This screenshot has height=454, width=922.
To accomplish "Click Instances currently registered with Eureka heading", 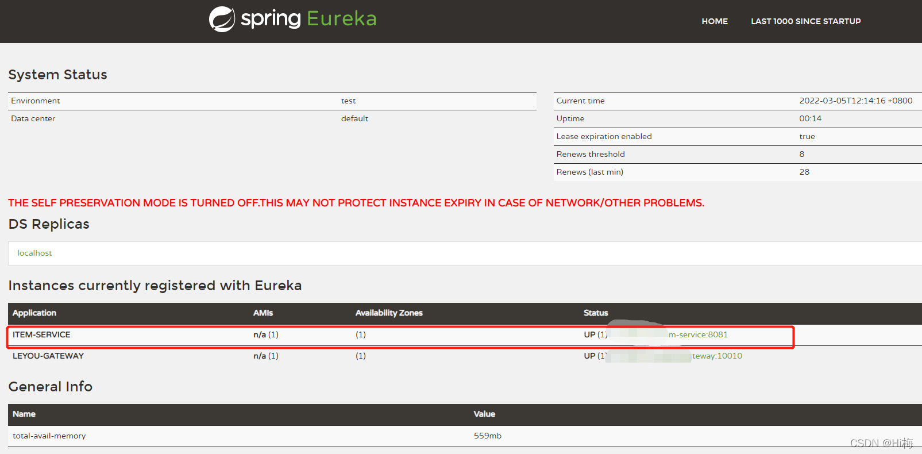I will click(x=155, y=286).
